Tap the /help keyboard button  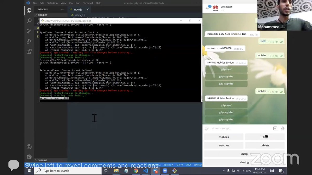pyautogui.click(x=244, y=154)
